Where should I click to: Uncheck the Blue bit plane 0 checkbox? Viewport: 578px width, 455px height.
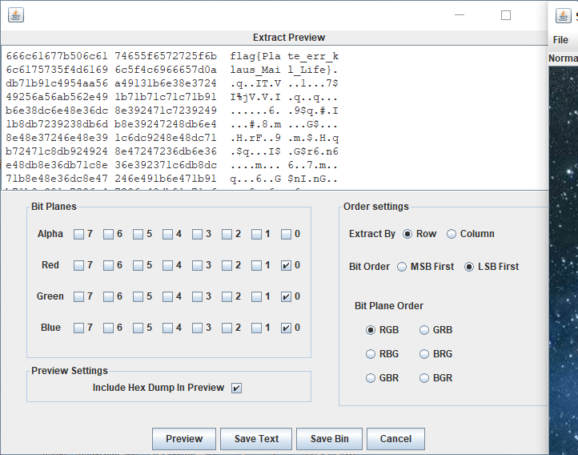click(286, 328)
